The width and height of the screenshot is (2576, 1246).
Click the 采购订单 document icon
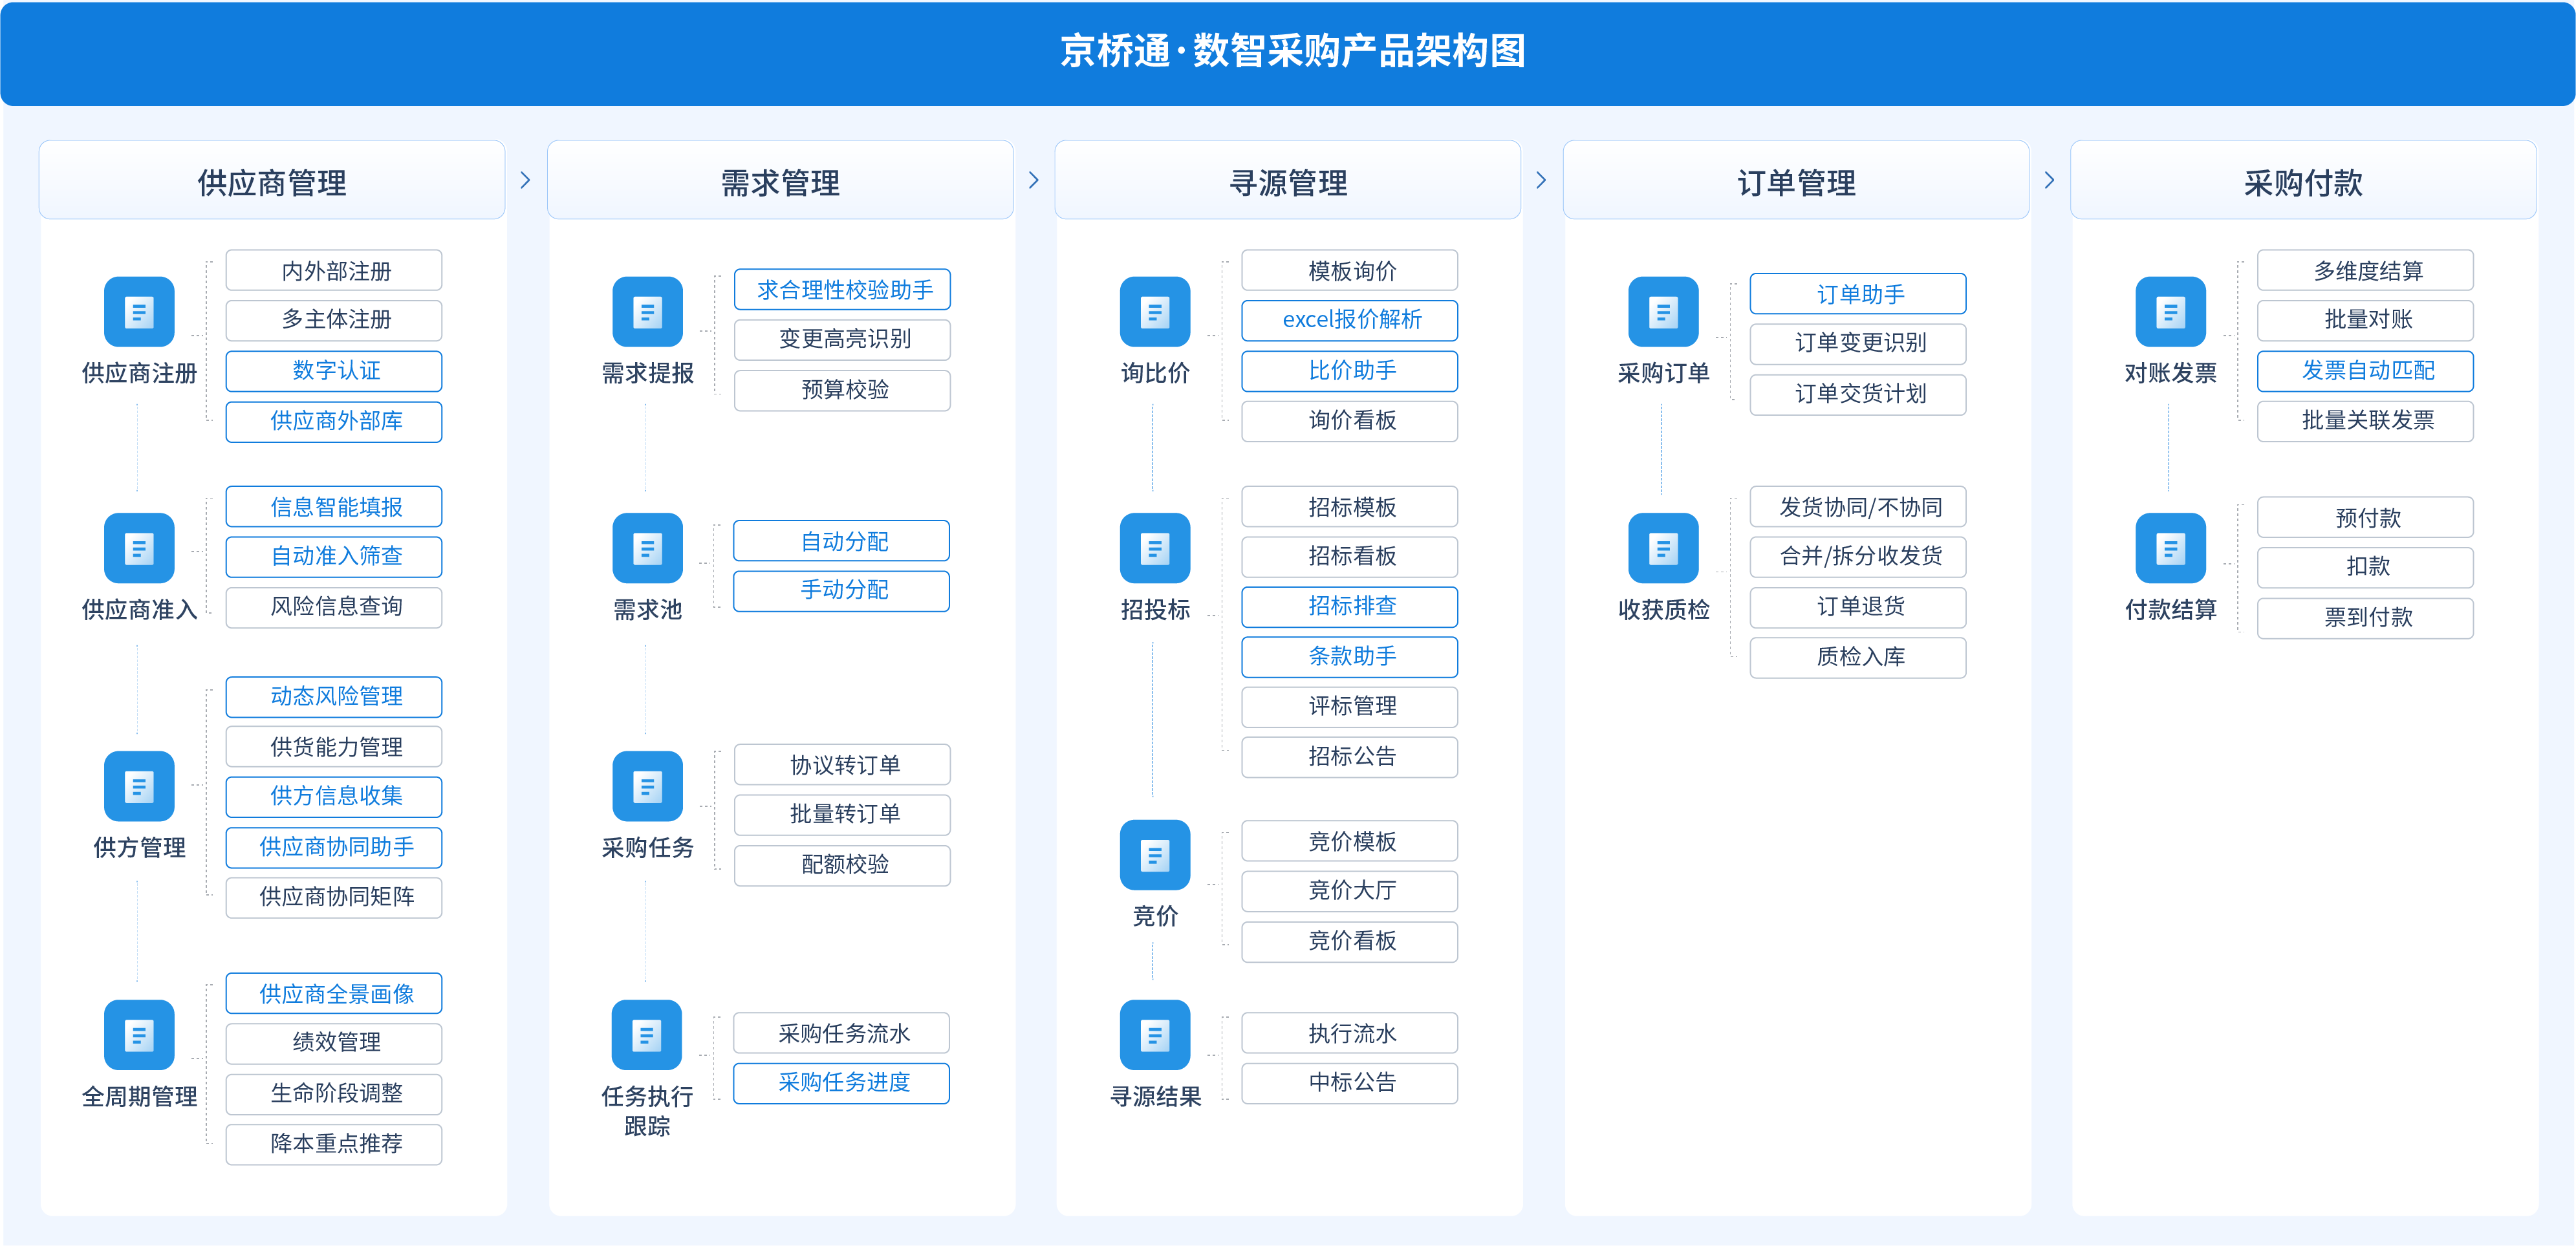1663,312
